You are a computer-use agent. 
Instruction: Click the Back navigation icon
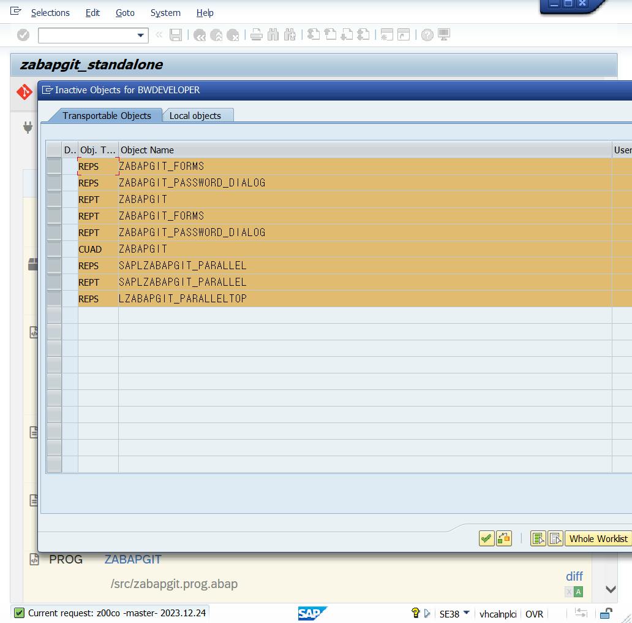point(200,35)
